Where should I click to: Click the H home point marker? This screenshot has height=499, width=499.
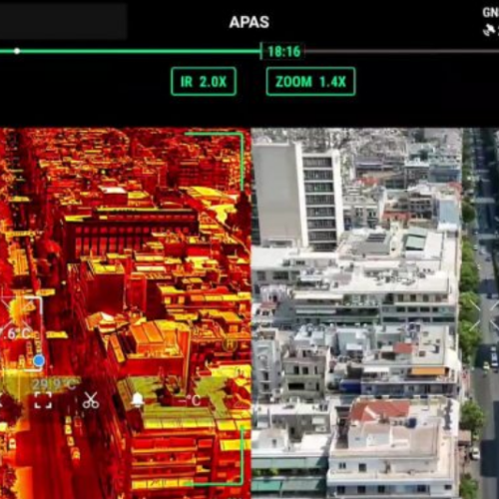coord(230,344)
